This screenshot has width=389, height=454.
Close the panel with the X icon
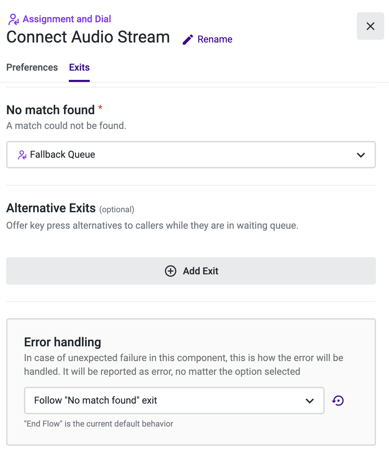tap(370, 26)
